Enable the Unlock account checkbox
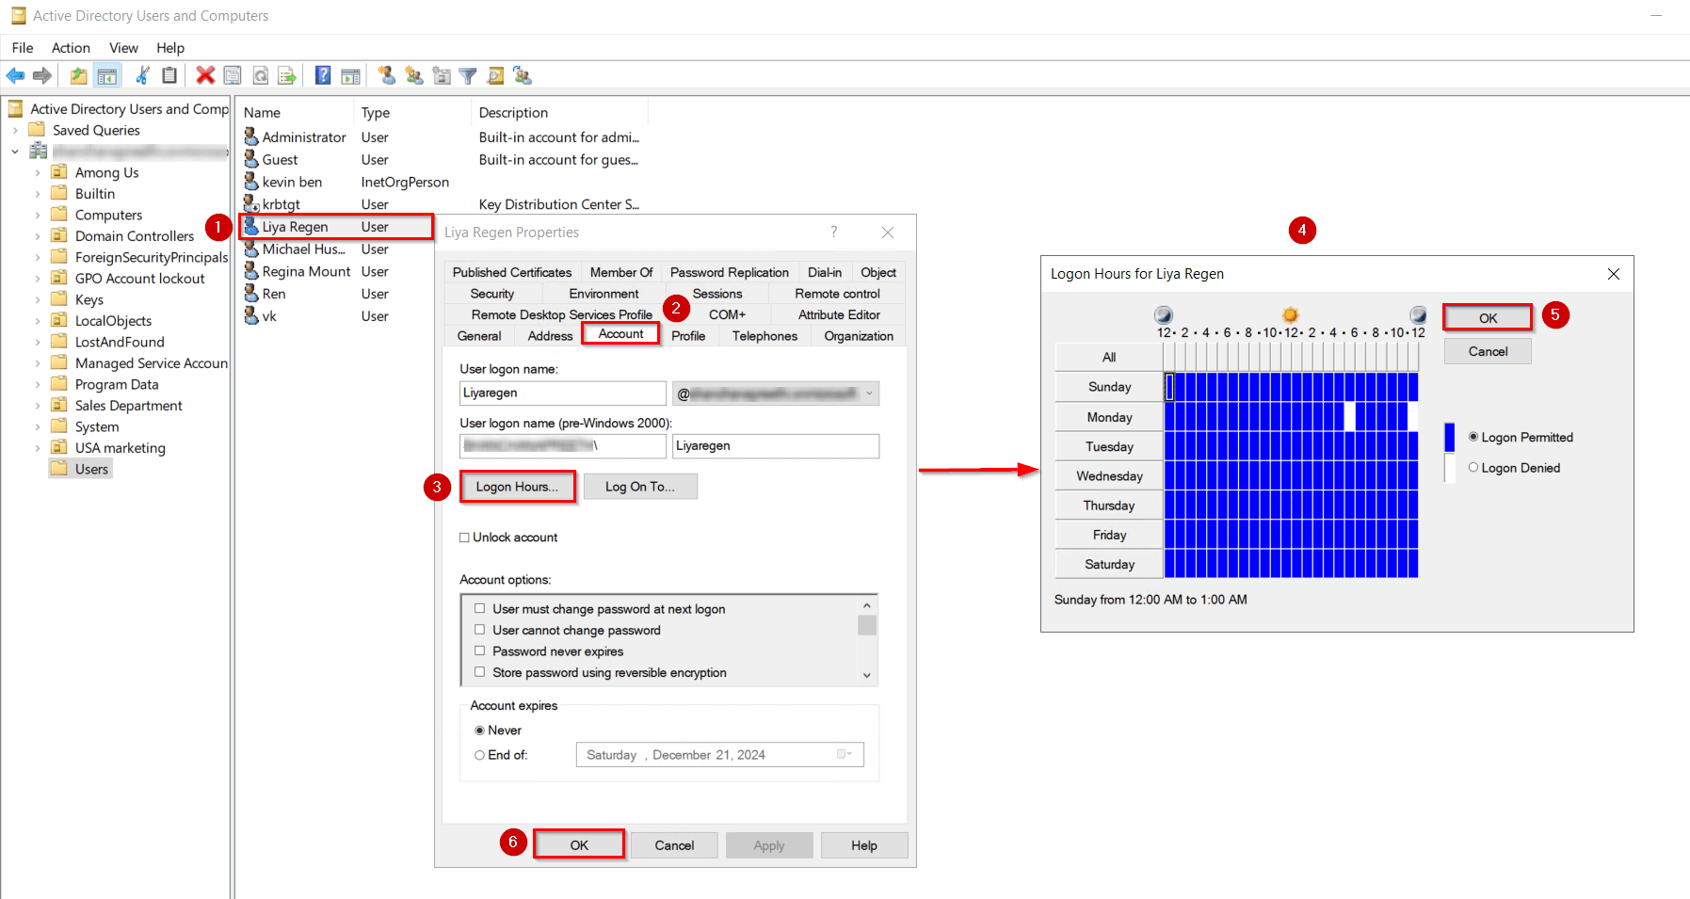This screenshot has width=1690, height=899. coord(464,537)
